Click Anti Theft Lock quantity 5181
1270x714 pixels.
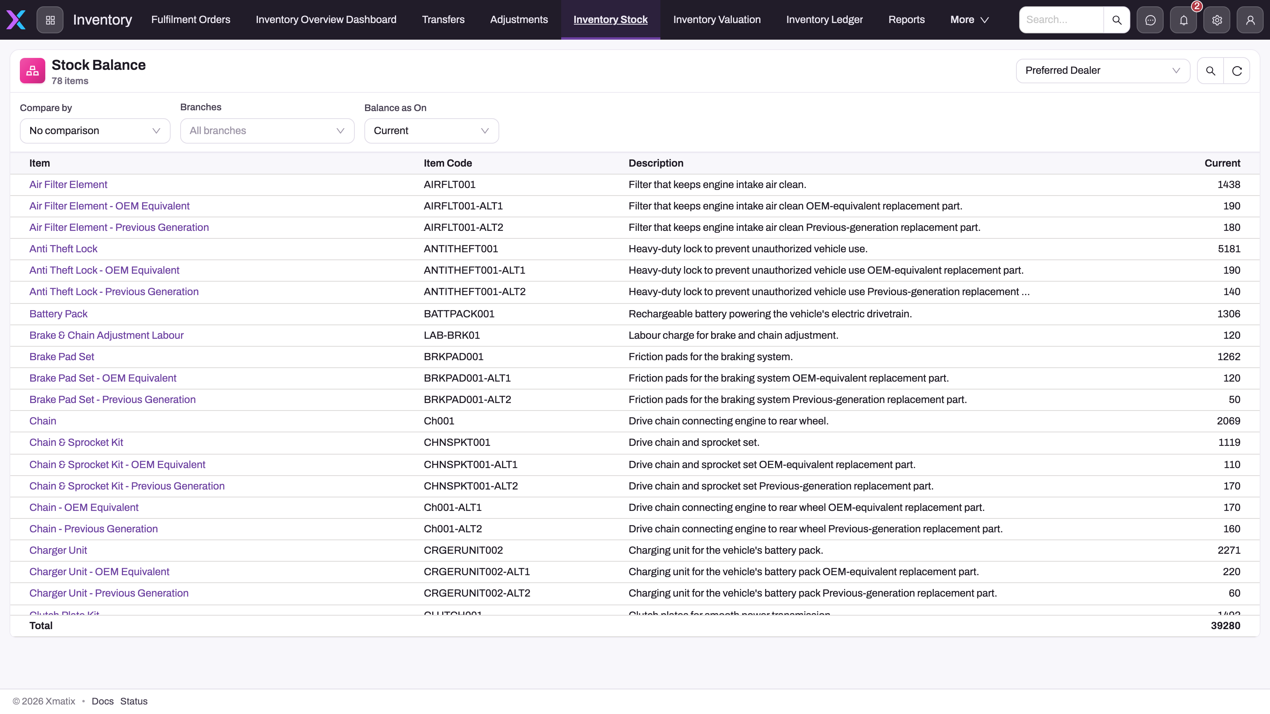click(x=1229, y=249)
